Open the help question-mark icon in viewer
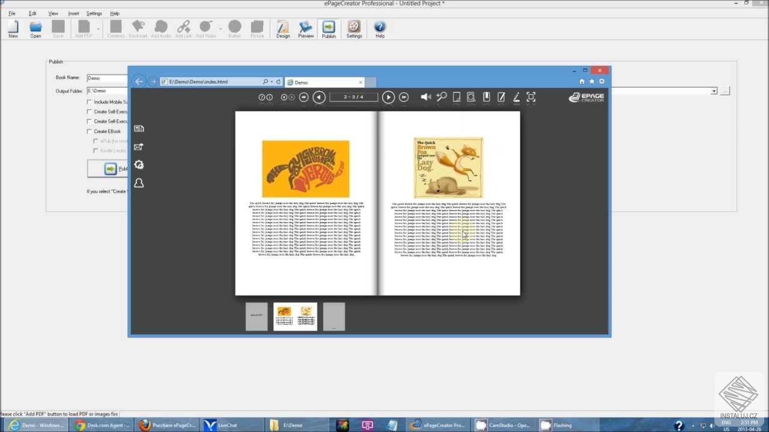The width and height of the screenshot is (769, 432). [x=261, y=97]
